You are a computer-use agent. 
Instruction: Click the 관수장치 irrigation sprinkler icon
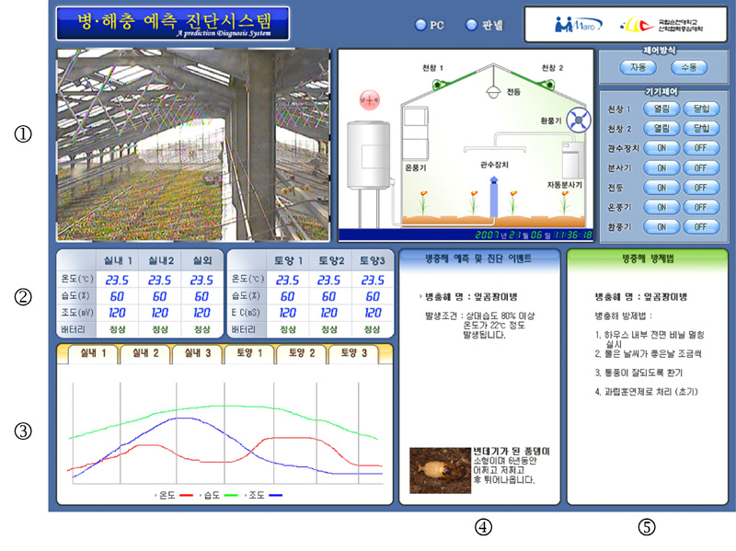[494, 195]
